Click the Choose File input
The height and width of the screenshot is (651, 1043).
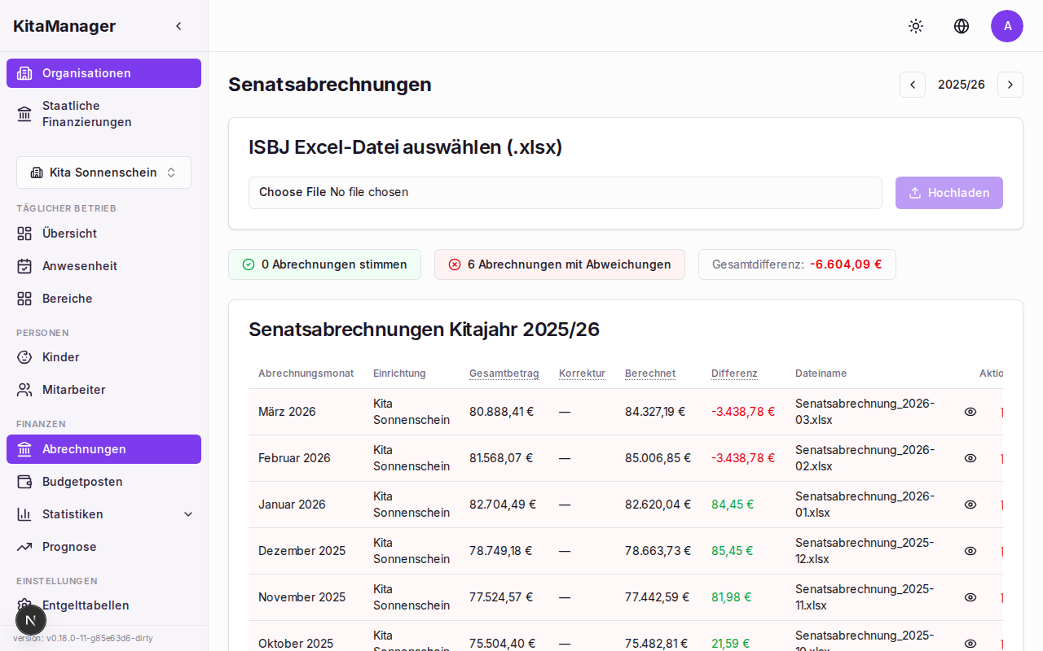[x=293, y=193]
